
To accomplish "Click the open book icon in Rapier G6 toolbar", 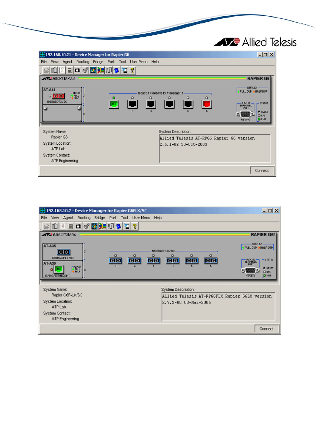I will [54, 70].
